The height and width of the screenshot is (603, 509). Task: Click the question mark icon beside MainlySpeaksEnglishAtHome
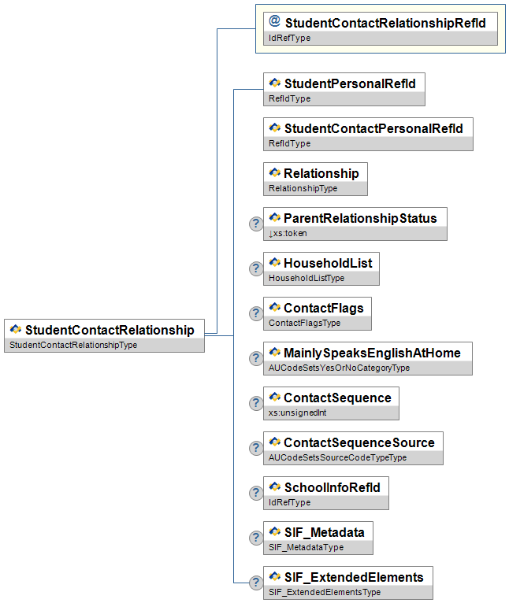tap(255, 359)
